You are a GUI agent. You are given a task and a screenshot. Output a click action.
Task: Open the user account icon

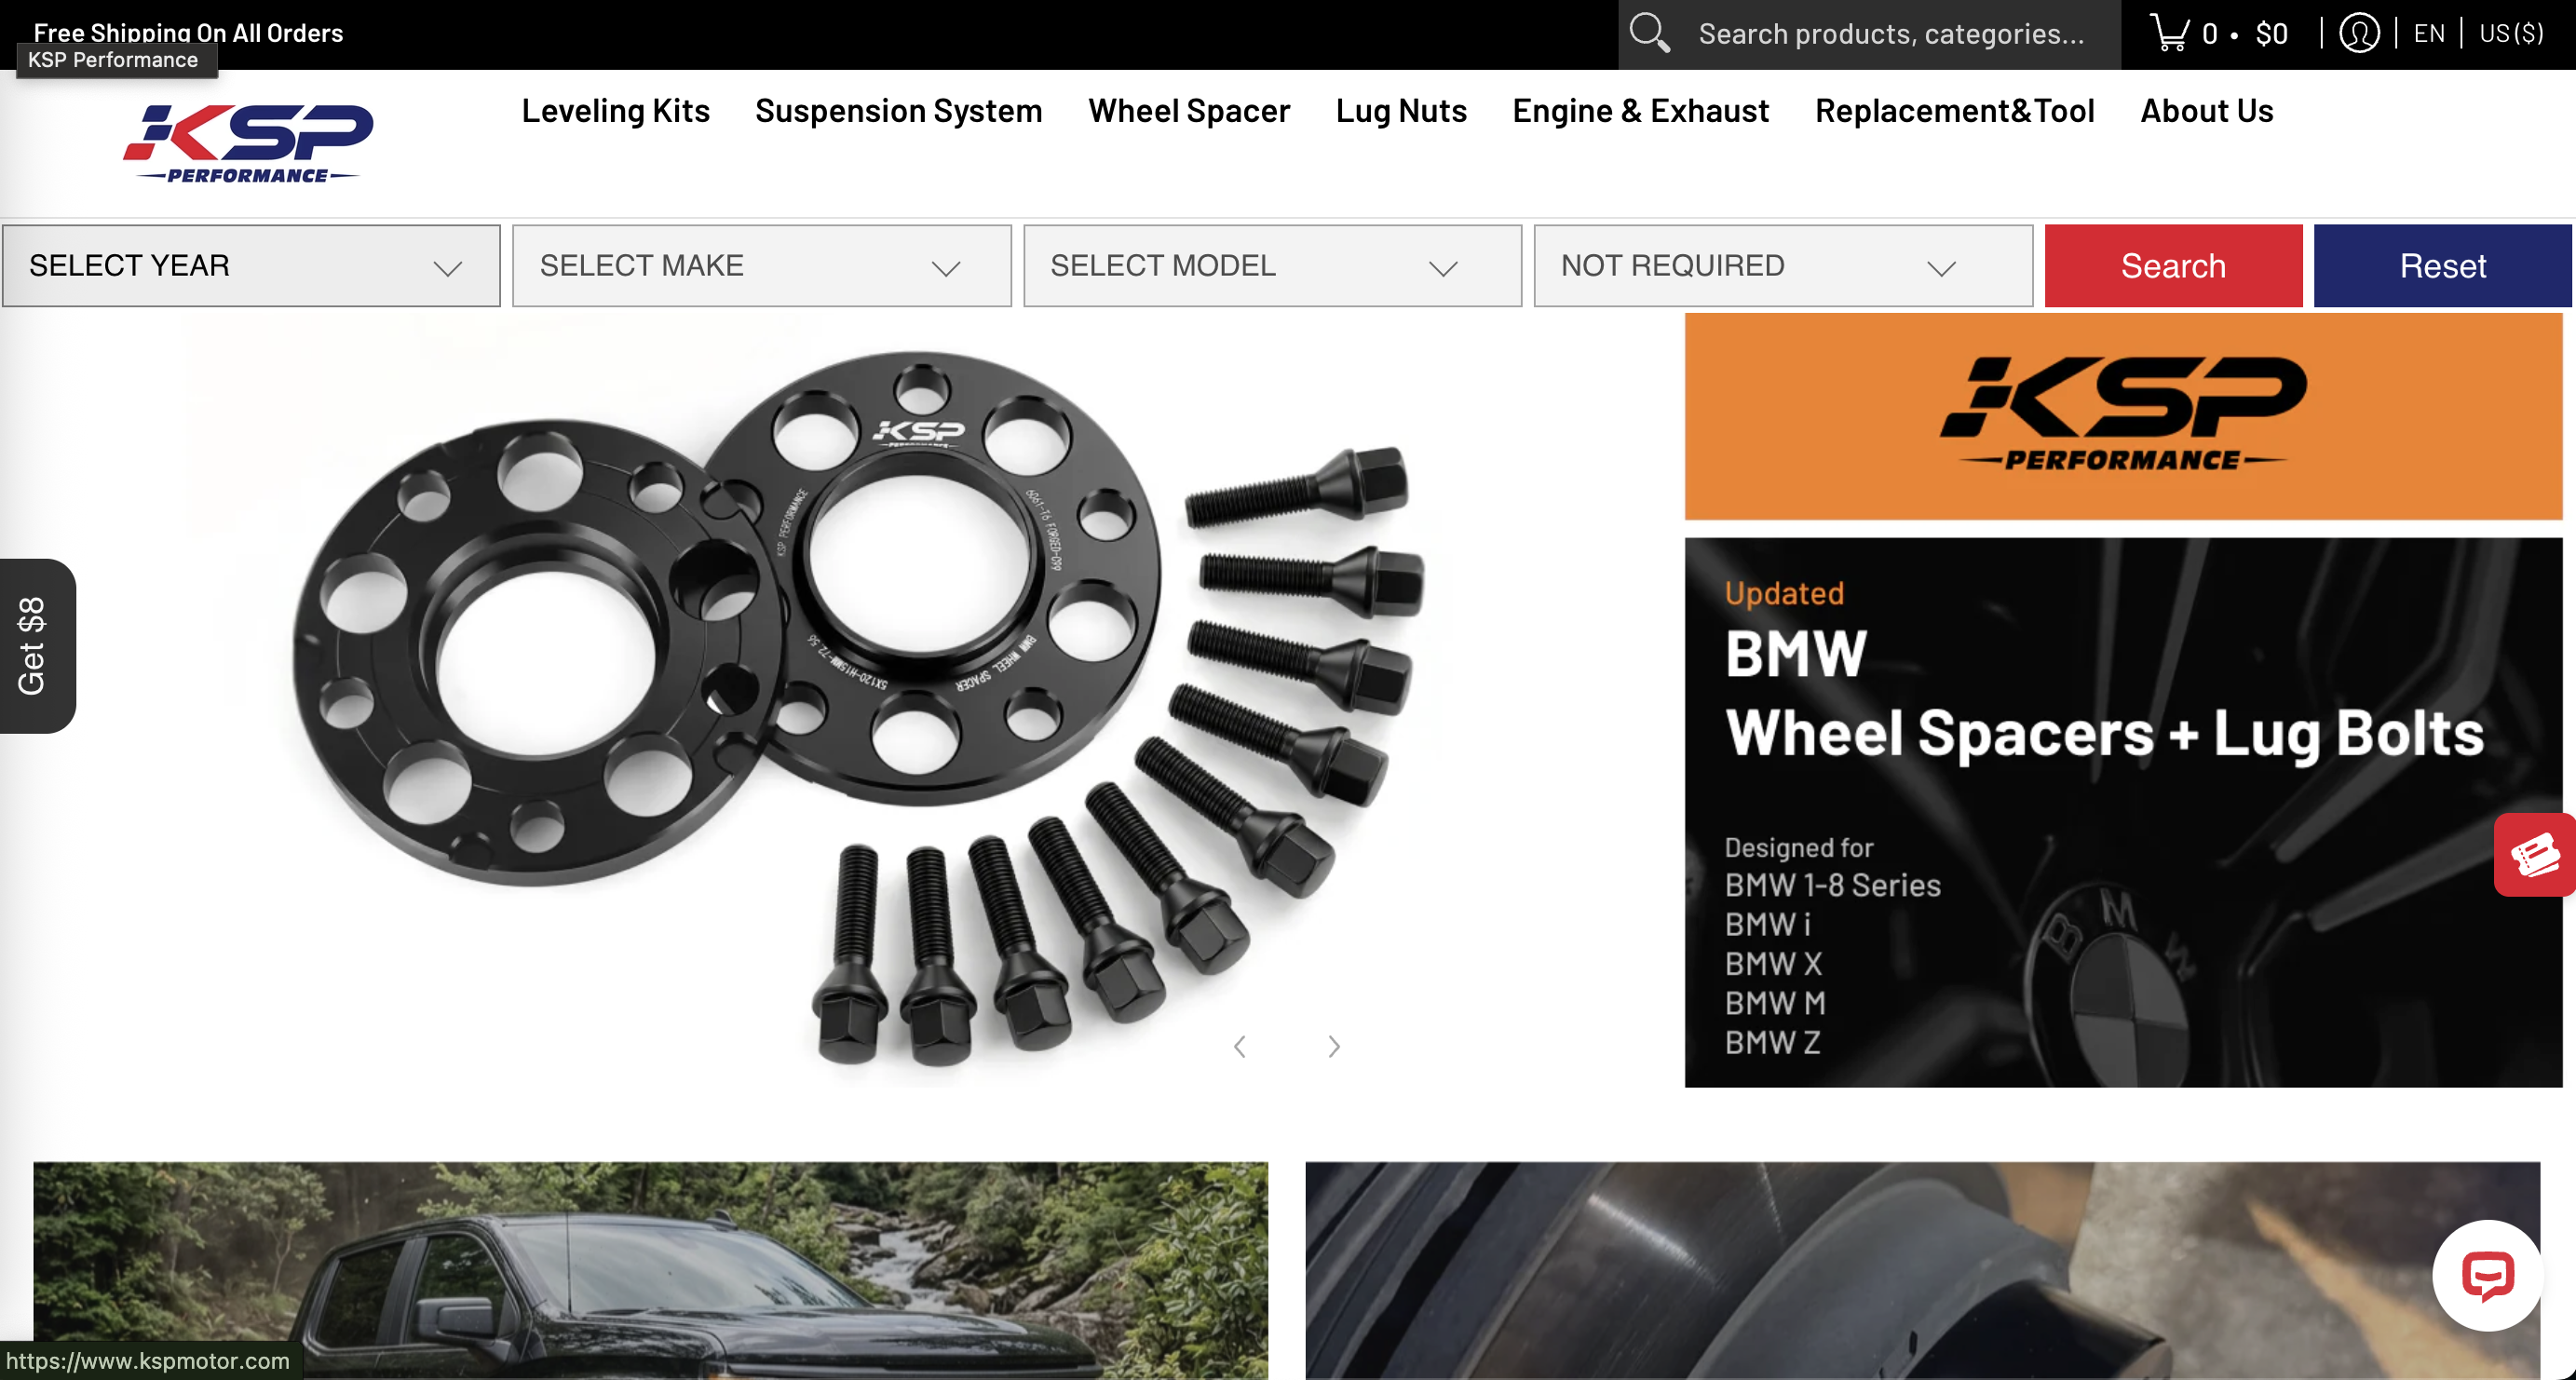[x=2359, y=33]
